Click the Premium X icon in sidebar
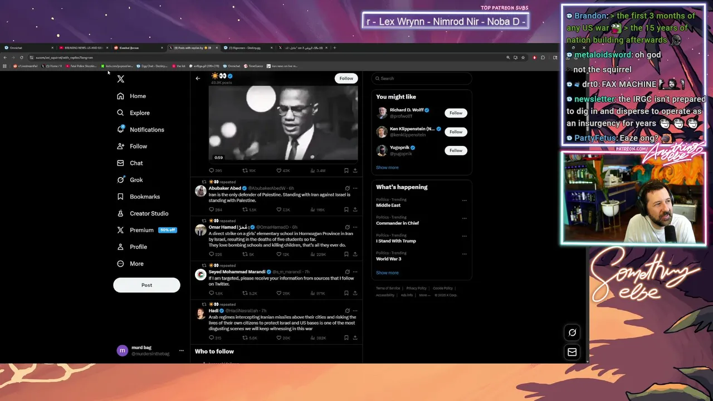 (x=120, y=230)
